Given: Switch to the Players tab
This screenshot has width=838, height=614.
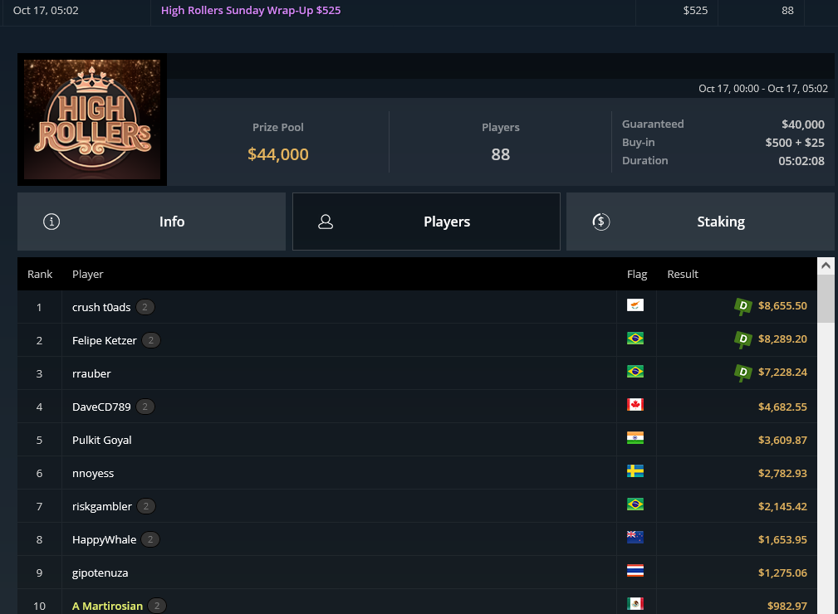Looking at the screenshot, I should pos(426,222).
